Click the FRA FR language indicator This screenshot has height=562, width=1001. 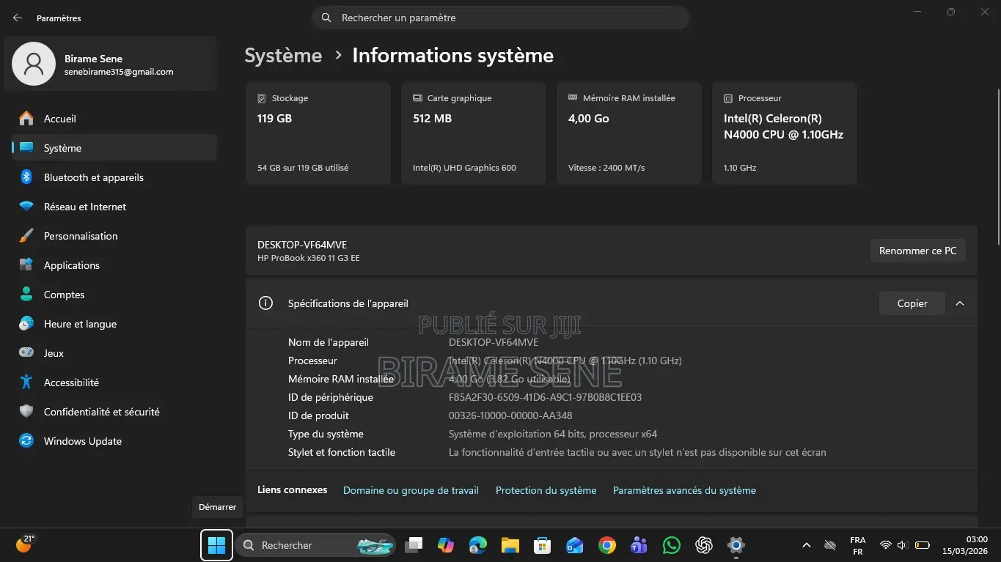[858, 545]
